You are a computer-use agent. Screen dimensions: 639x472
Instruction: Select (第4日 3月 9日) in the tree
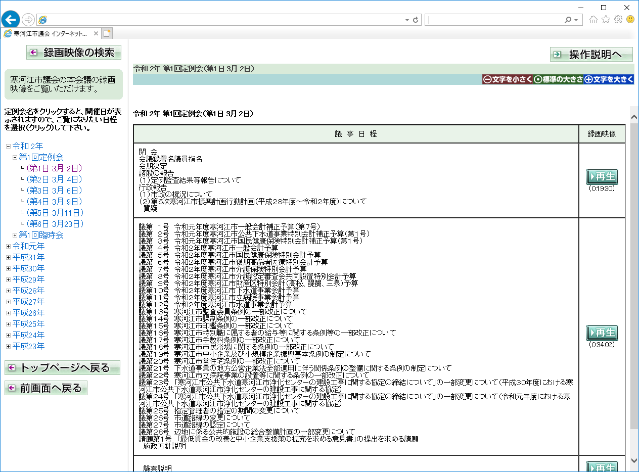point(54,202)
